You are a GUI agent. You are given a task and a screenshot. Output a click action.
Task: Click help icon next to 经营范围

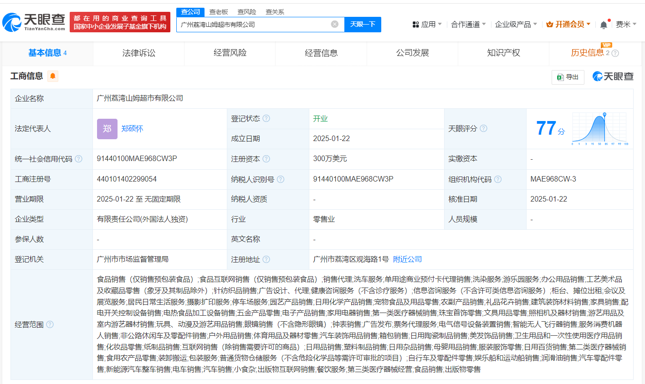point(50,324)
